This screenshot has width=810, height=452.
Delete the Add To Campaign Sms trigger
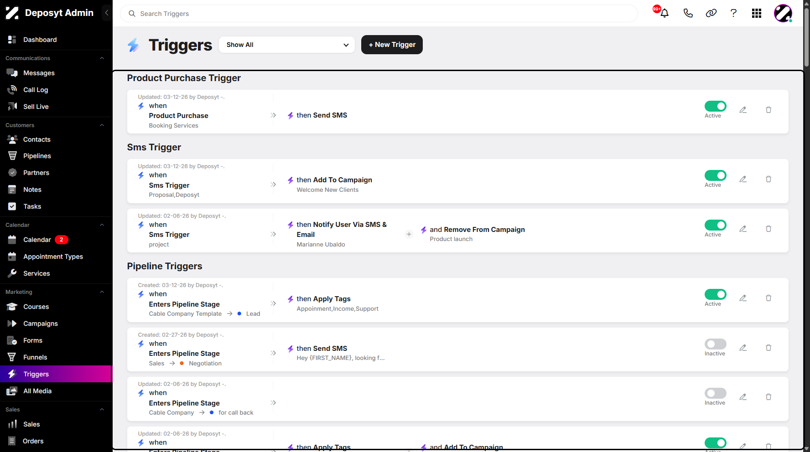768,179
